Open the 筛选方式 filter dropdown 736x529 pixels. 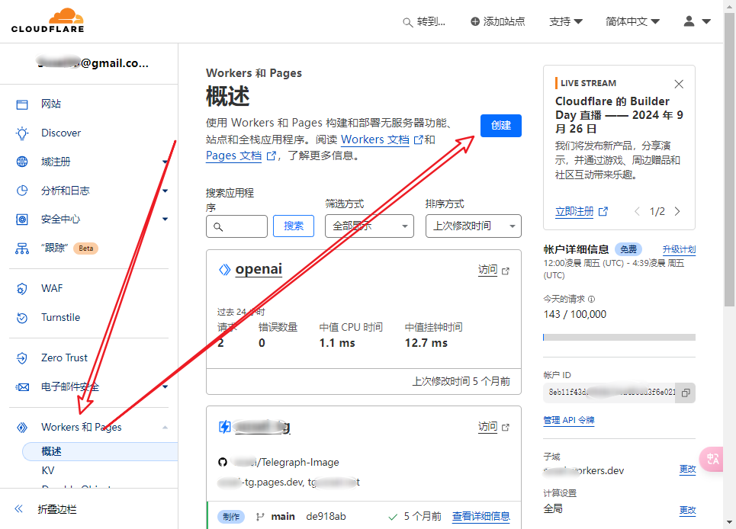tap(369, 226)
